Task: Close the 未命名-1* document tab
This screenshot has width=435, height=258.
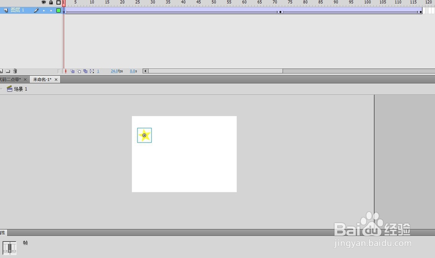Action: [x=56, y=79]
